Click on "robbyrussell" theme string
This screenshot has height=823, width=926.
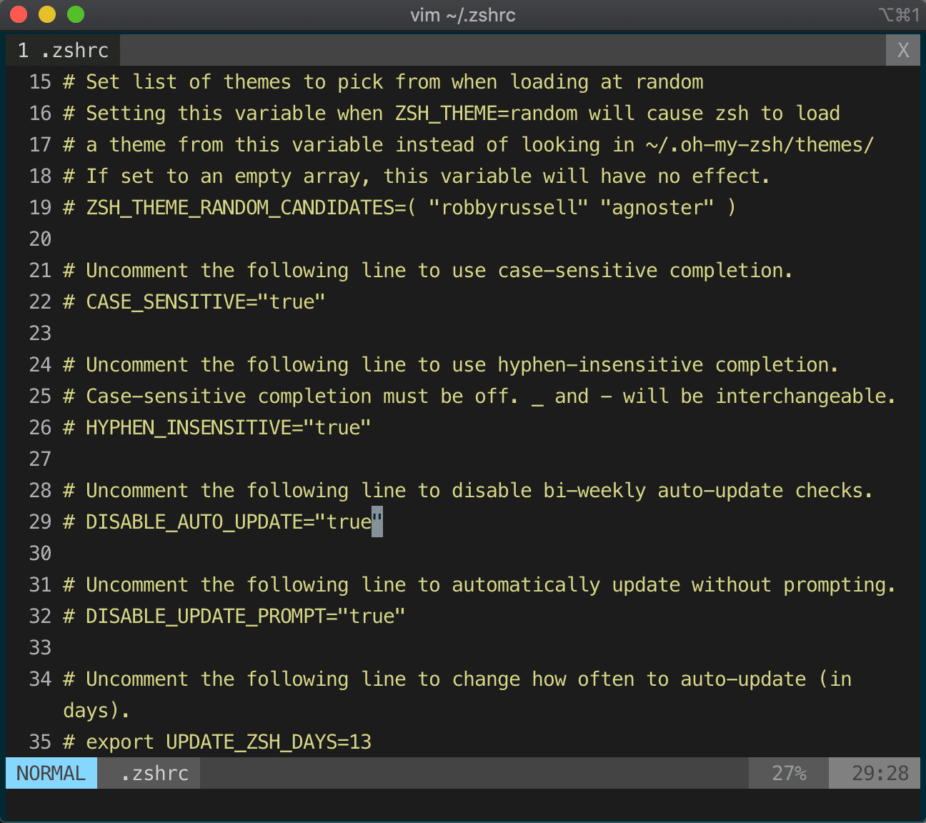[x=508, y=207]
